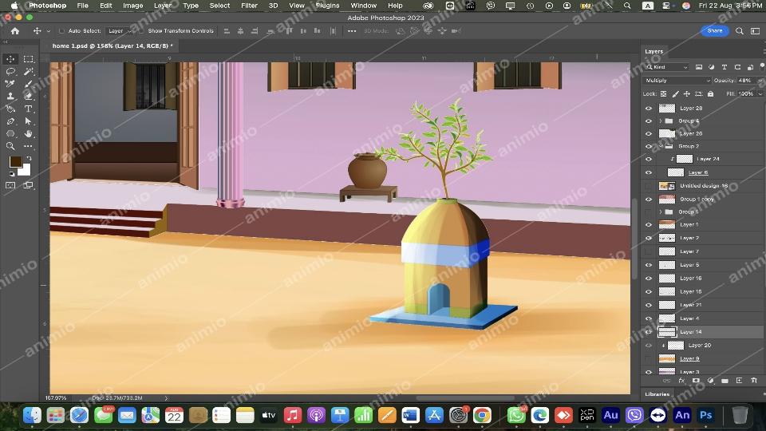Image resolution: width=766 pixels, height=431 pixels.
Task: Hide Layer 28 with its eye icon
Action: pos(648,108)
